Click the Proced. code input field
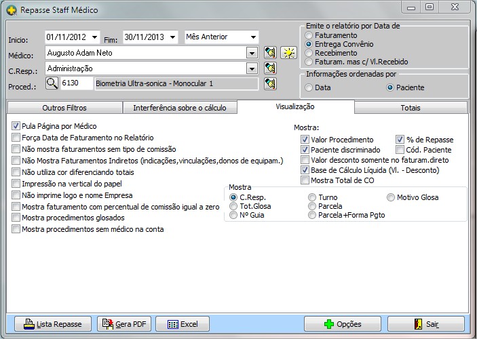The width and height of the screenshot is (477, 339). pyautogui.click(x=76, y=83)
